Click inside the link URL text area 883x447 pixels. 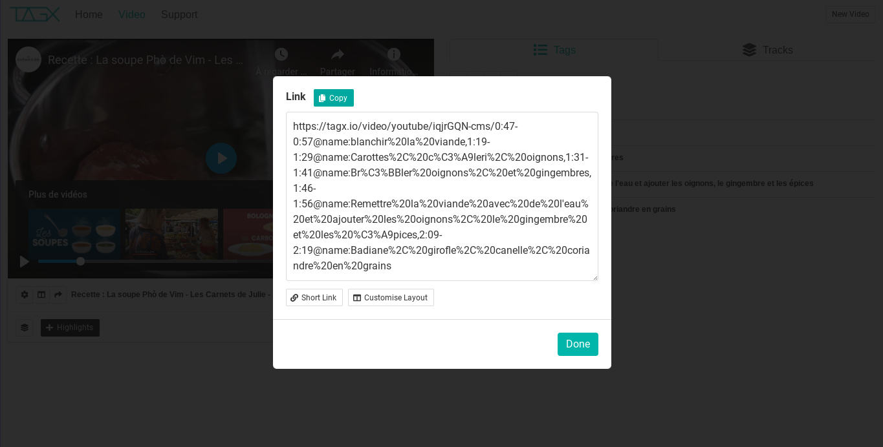(x=442, y=196)
